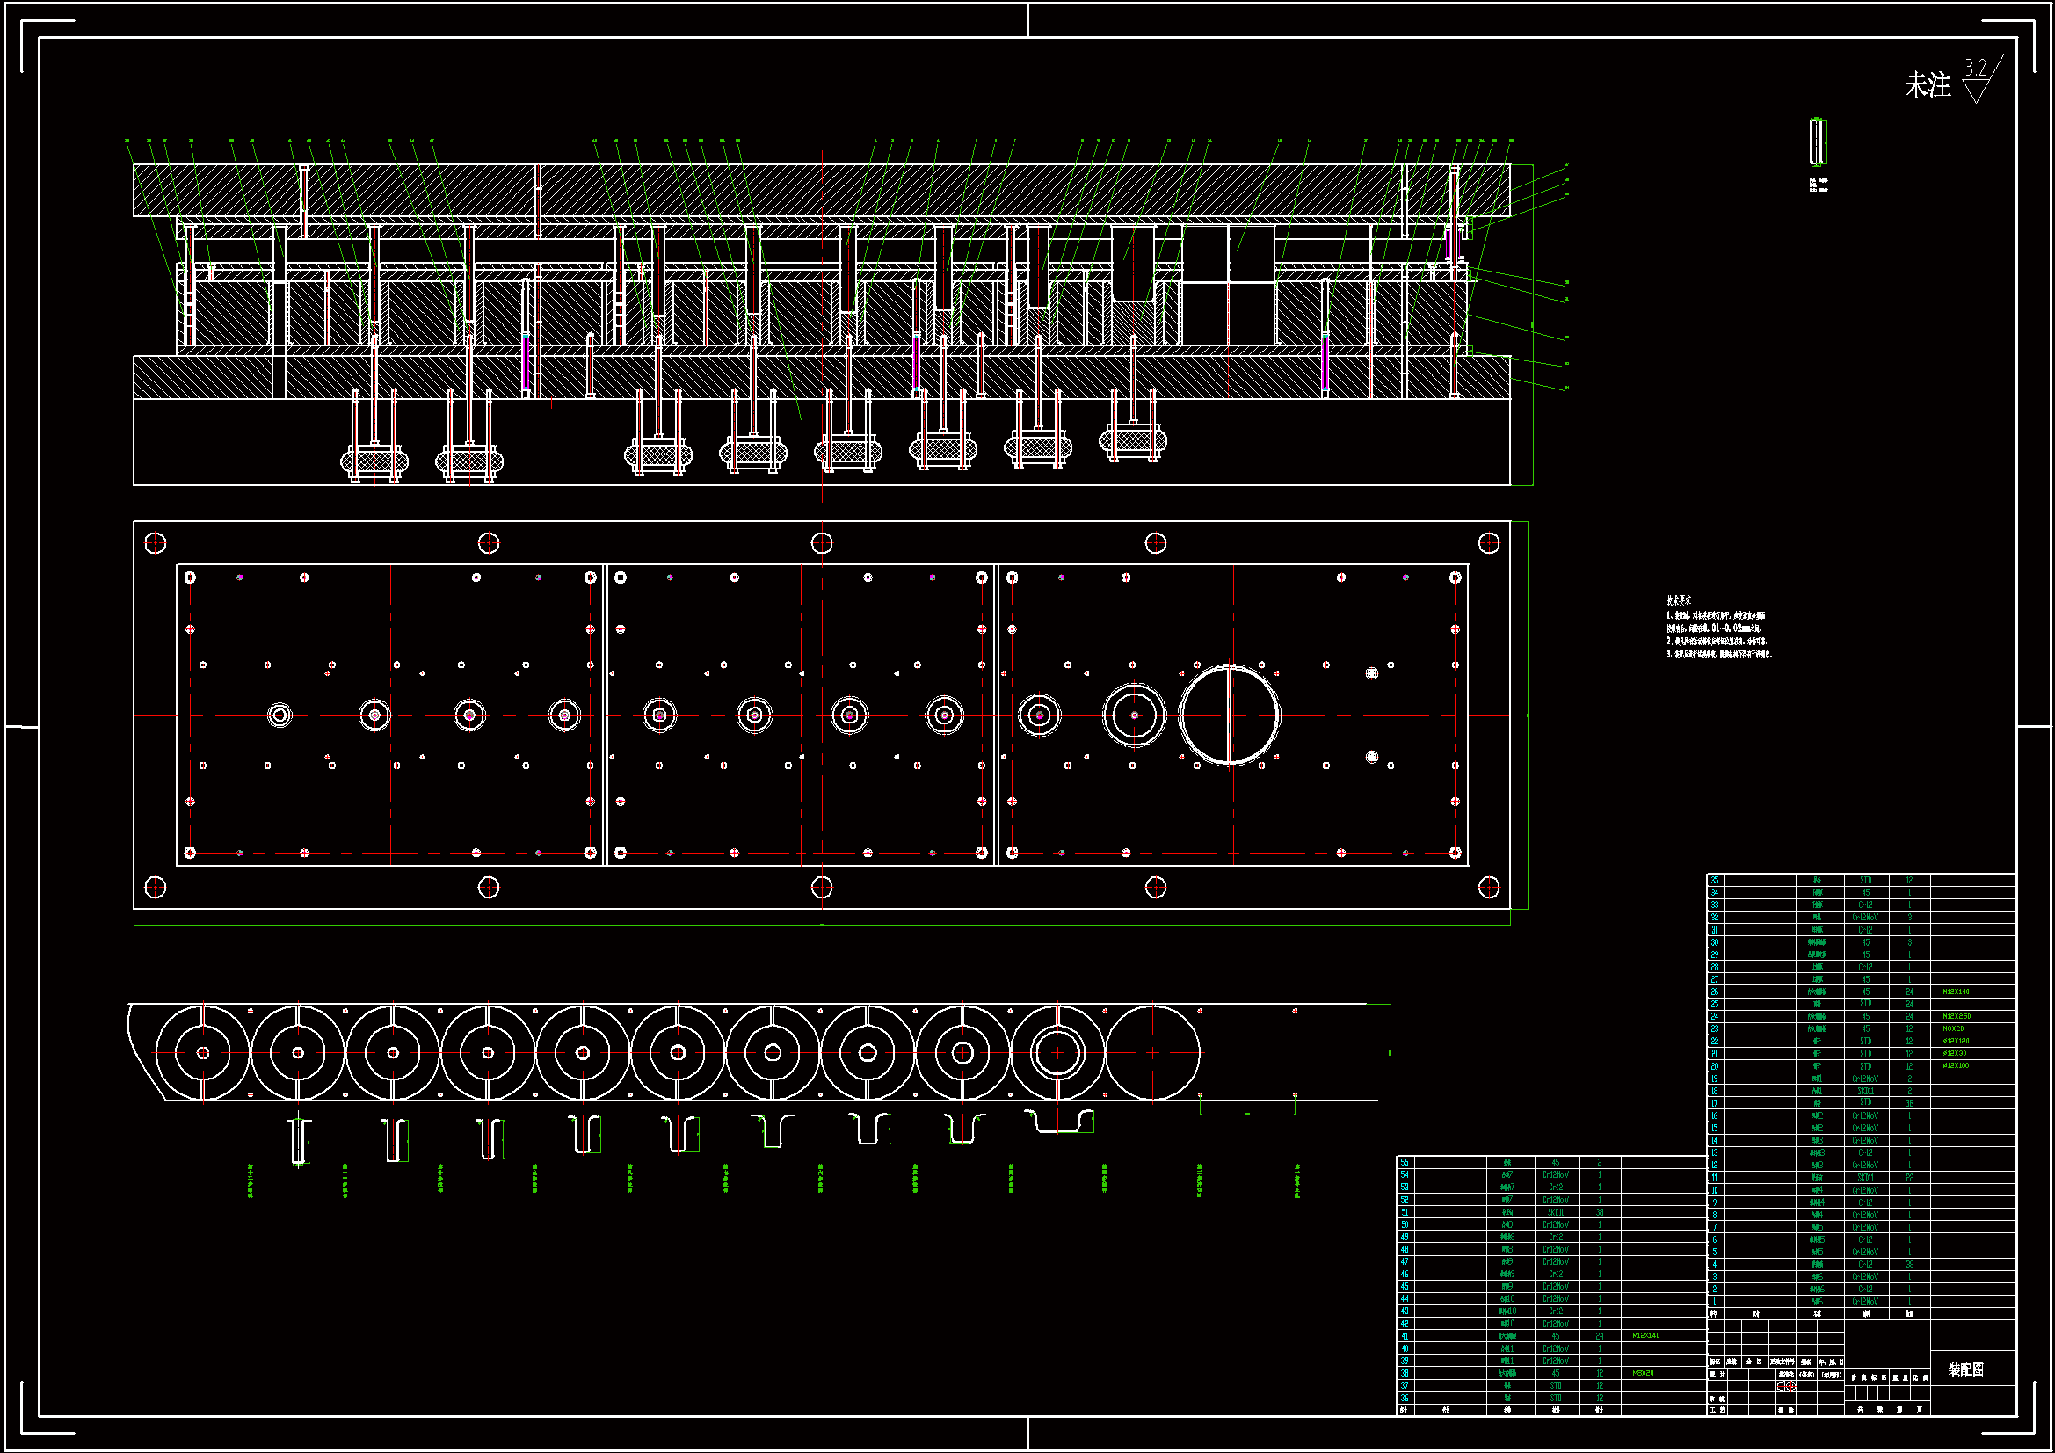2055x1453 pixels.
Task: Click the M12X250 note in parts list
Action: click(1956, 1016)
